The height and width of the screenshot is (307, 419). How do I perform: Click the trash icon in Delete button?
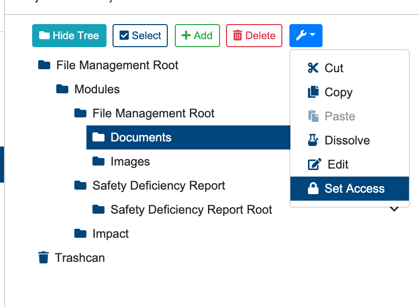pos(238,36)
